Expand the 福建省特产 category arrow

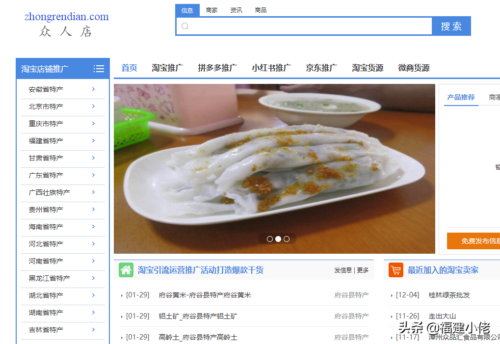point(93,141)
